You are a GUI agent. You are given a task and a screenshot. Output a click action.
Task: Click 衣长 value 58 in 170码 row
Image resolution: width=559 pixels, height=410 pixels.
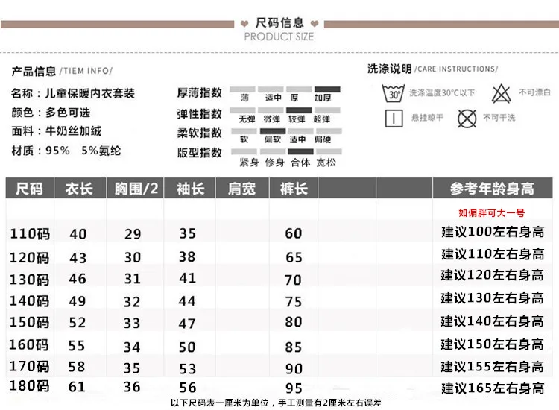coord(77,367)
